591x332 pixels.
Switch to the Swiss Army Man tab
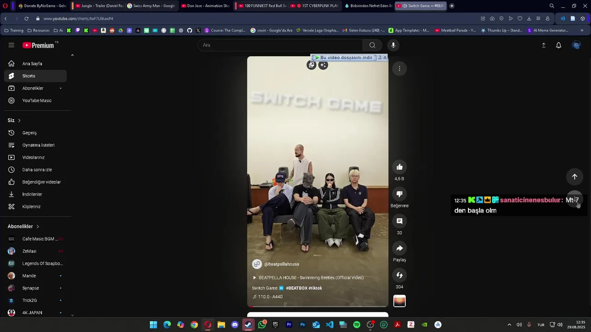coord(151,6)
